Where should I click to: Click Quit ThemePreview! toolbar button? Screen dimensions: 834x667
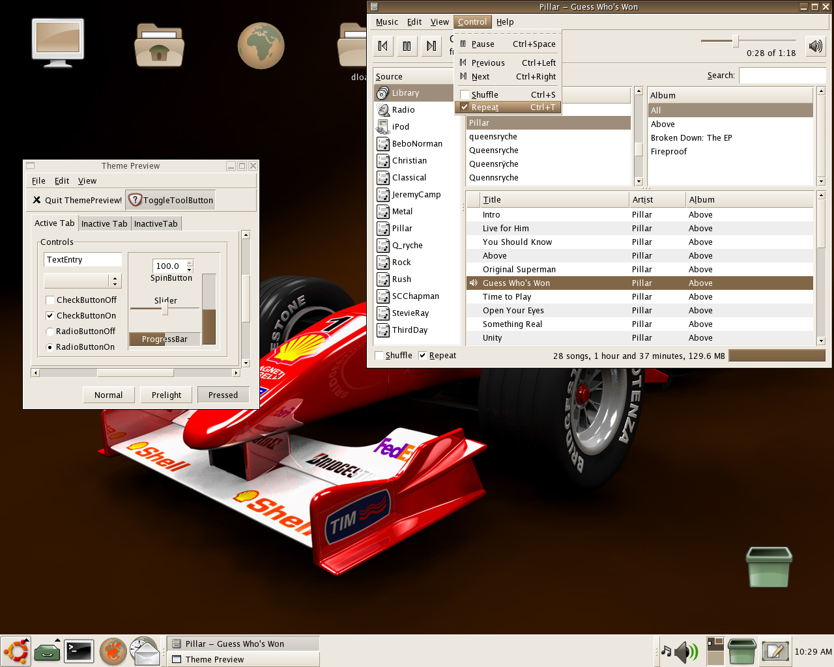point(77,200)
